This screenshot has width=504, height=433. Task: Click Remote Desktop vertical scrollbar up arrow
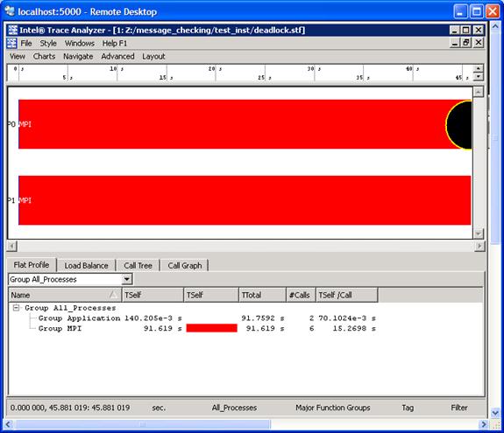495,26
